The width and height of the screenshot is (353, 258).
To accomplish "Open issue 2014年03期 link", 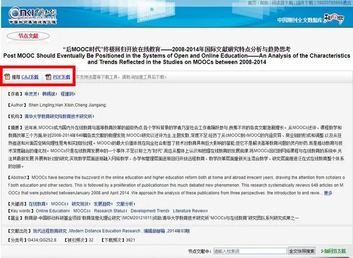I will [x=178, y=231].
